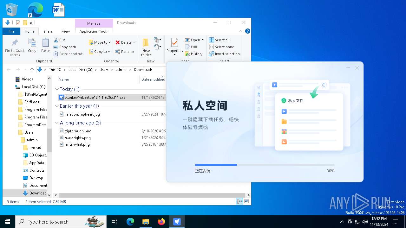Select enterwhat.png file

coord(77,144)
